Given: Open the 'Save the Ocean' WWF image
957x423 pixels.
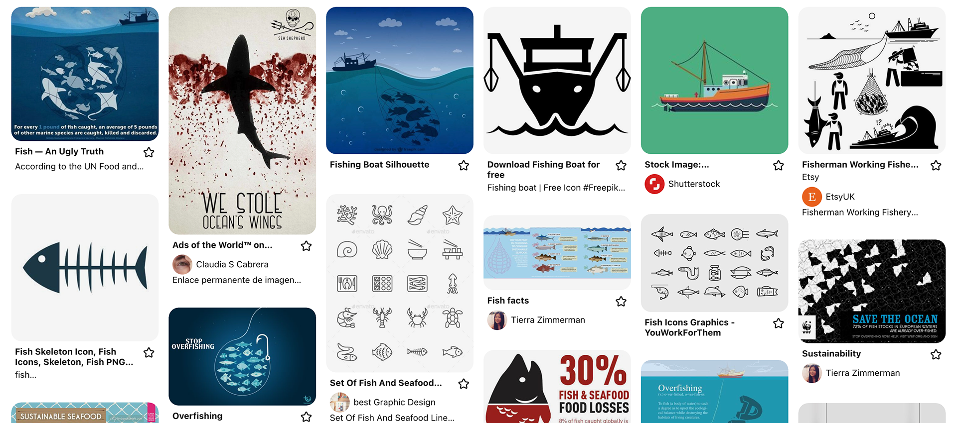Looking at the screenshot, I should coord(872,291).
